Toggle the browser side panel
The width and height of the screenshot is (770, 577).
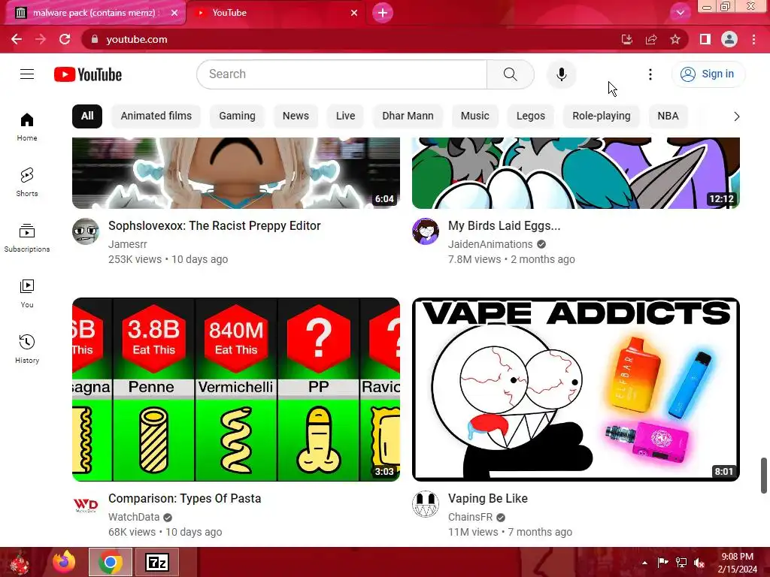705,39
